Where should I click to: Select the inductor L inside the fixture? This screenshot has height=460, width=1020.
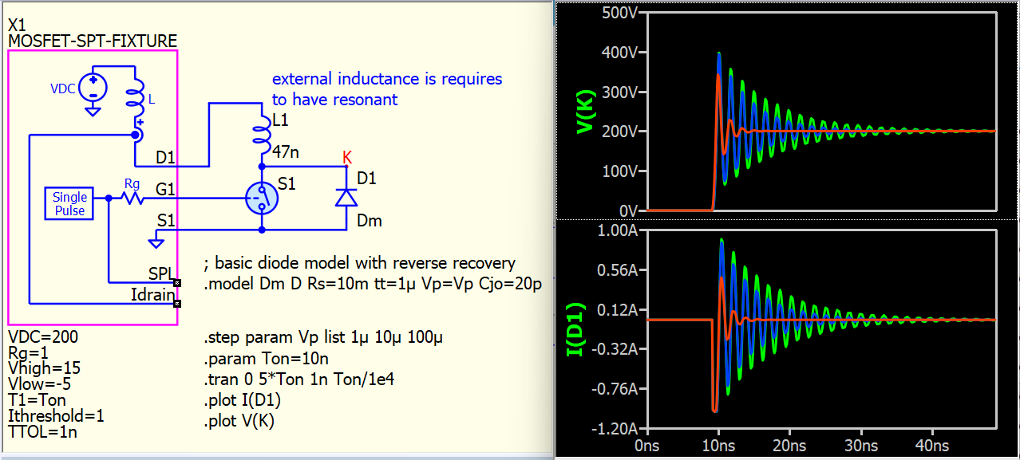136,98
